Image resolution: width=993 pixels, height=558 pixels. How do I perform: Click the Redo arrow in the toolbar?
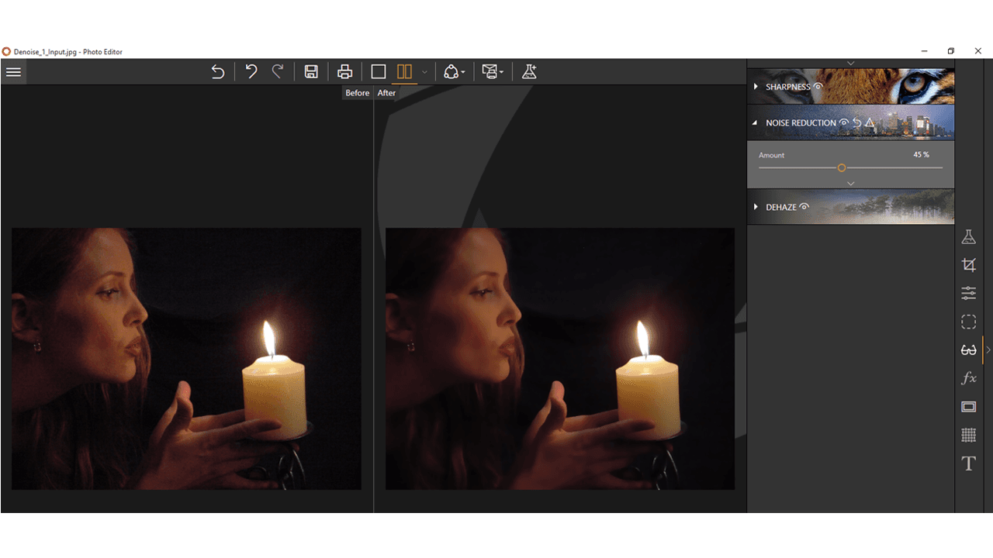(278, 71)
